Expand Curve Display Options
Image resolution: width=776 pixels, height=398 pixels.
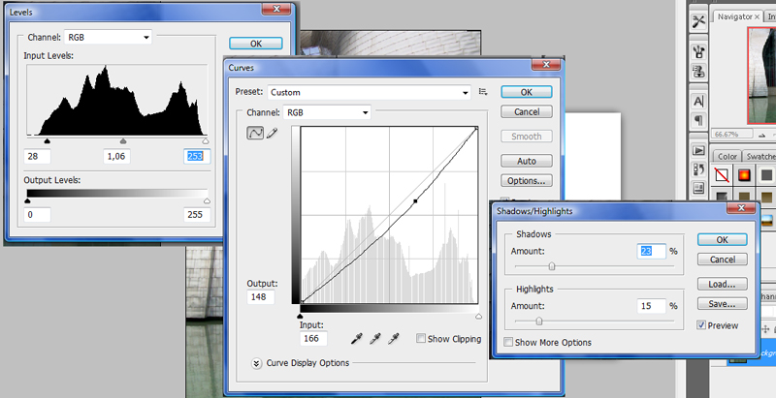tap(257, 363)
